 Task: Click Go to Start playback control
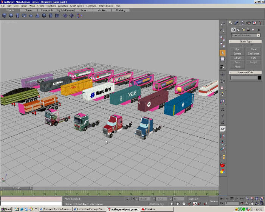point(222,199)
